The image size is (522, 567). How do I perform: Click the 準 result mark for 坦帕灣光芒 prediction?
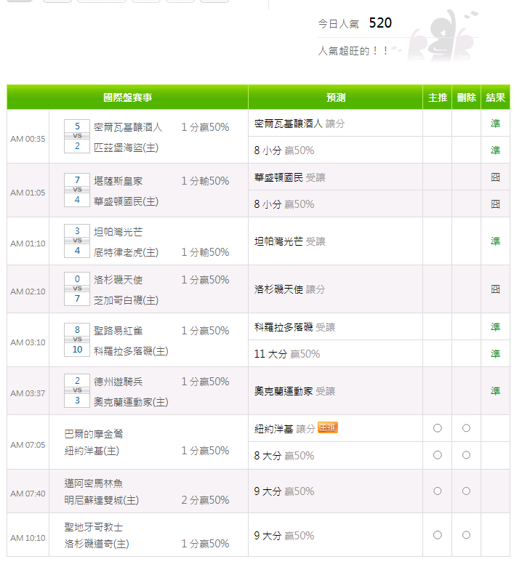click(495, 241)
